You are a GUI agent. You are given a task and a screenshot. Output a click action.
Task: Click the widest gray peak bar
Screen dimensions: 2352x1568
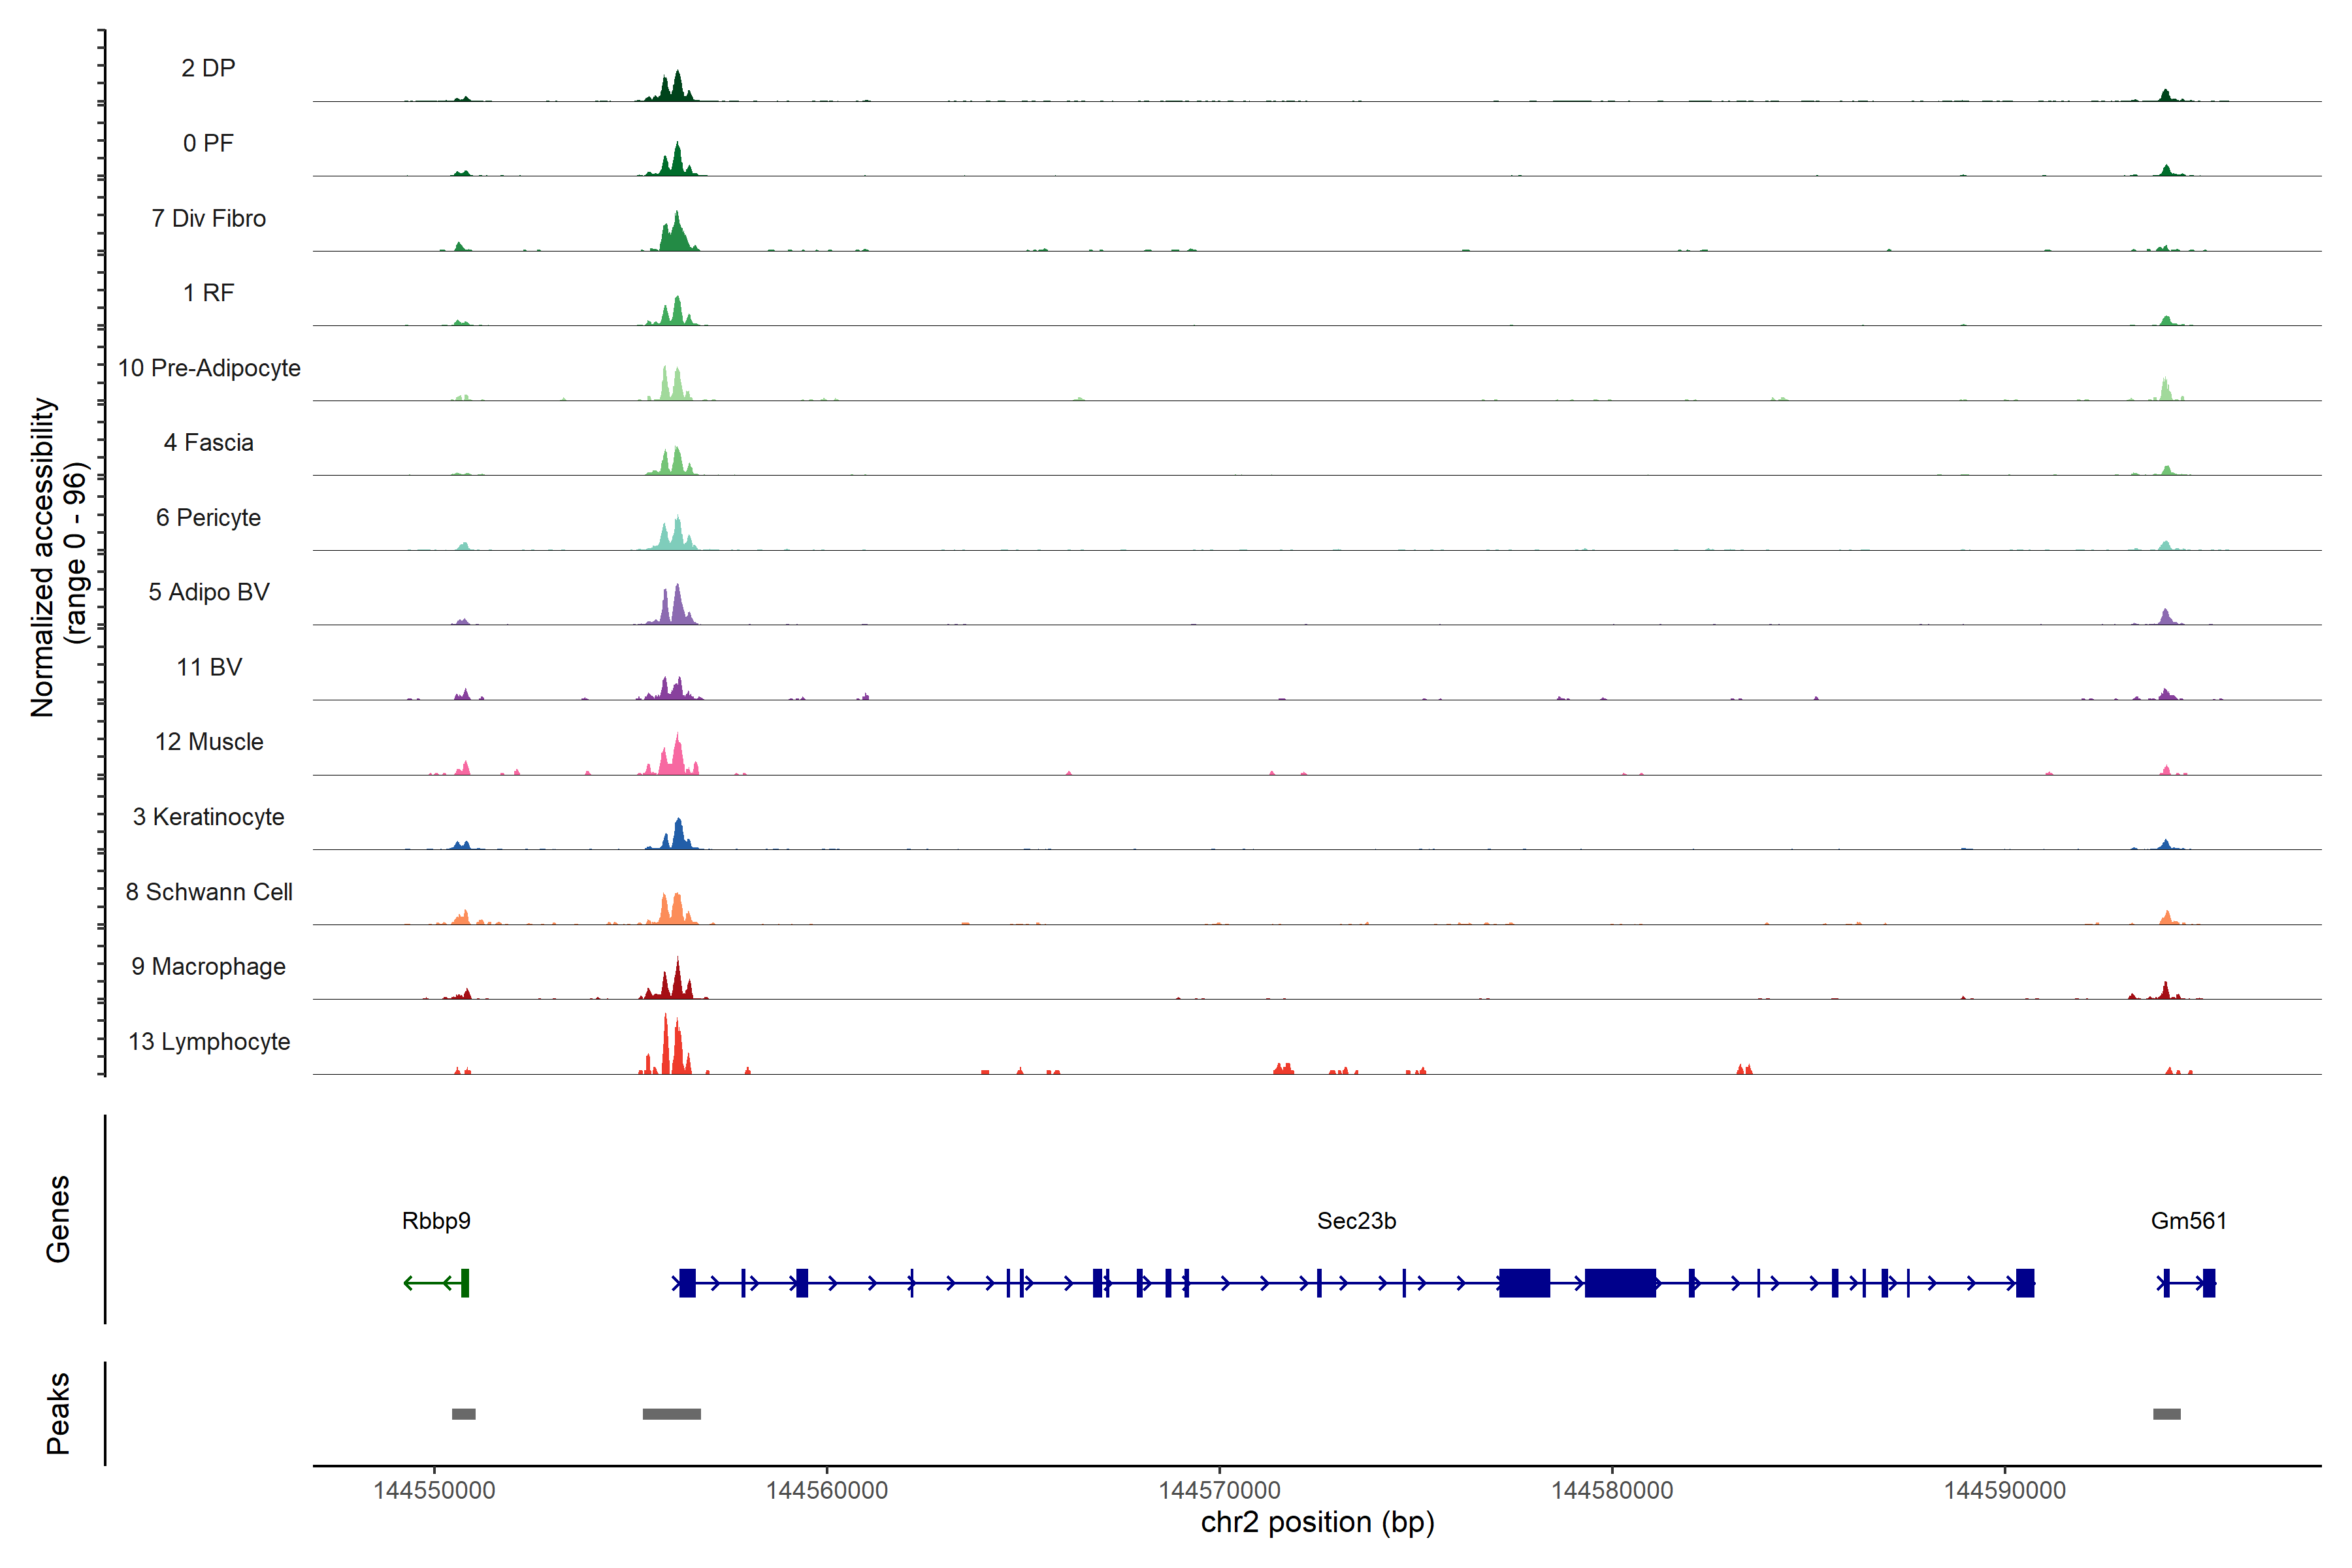click(671, 1413)
